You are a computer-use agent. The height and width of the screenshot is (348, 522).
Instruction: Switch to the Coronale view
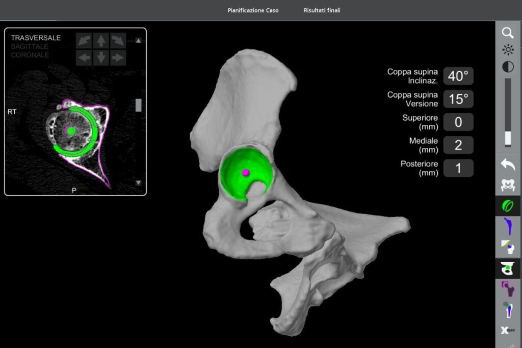30,55
